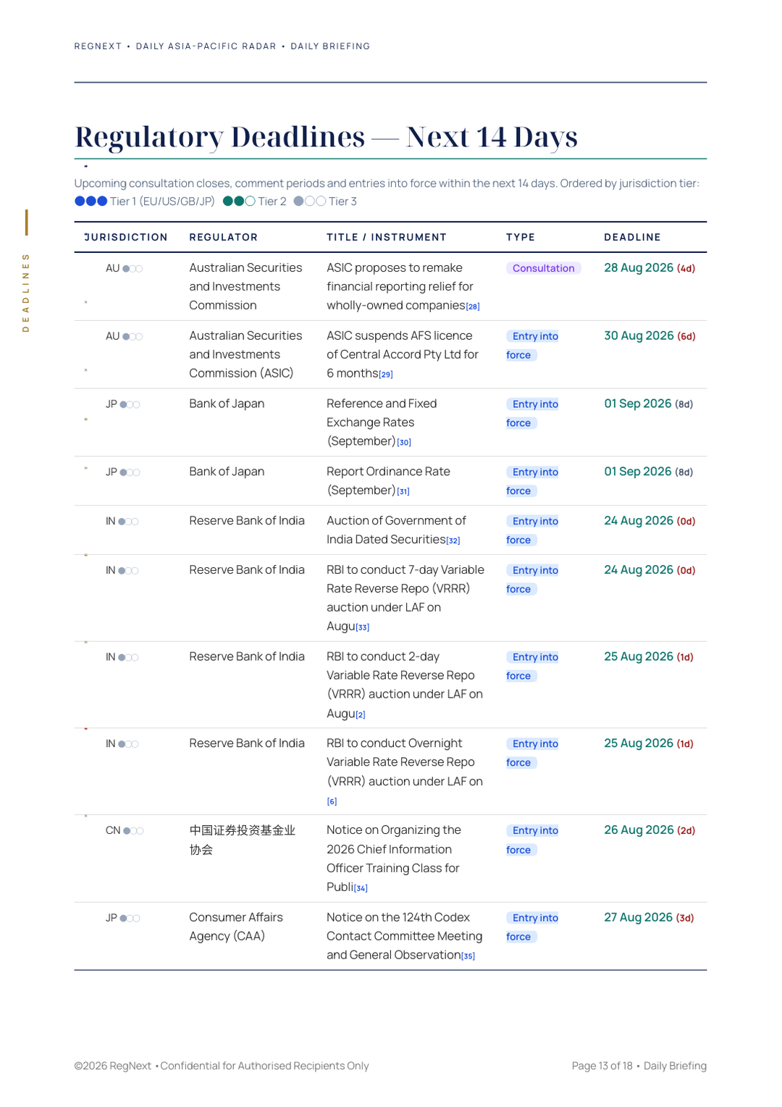Select the TYPE column header
The image size is (782, 1107).
pyautogui.click(x=521, y=237)
